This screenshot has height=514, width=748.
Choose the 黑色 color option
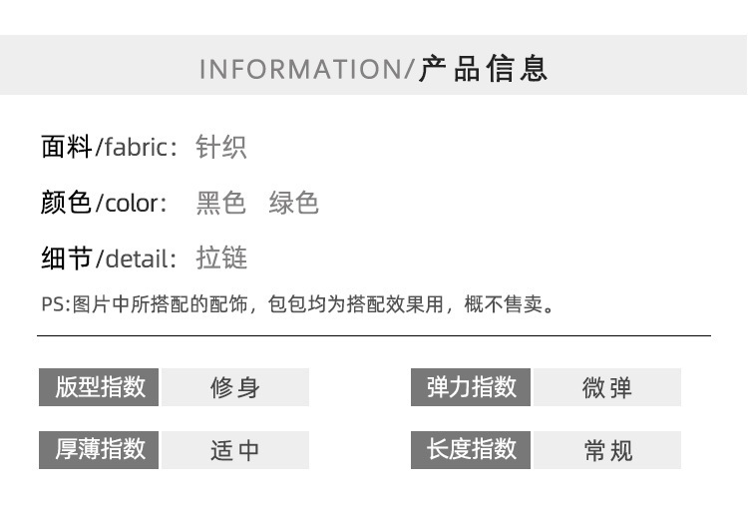point(220,203)
